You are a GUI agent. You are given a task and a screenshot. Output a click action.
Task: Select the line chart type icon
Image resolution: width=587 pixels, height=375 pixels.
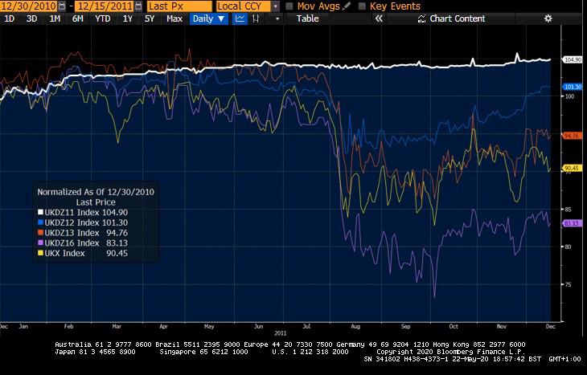click(x=240, y=18)
